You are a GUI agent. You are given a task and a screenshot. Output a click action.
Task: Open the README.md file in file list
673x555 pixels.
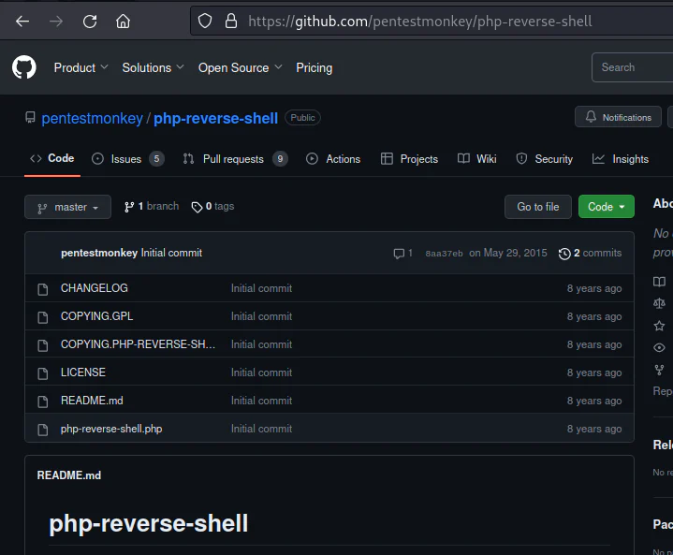pos(92,401)
